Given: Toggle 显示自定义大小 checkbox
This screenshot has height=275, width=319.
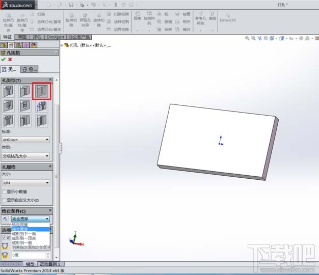Looking at the screenshot, I should coord(4,200).
